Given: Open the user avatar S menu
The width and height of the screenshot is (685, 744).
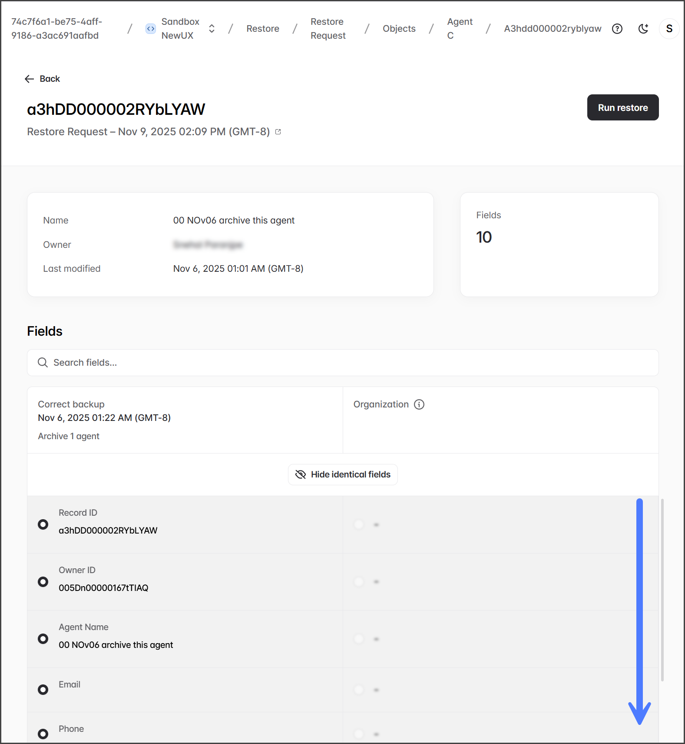Looking at the screenshot, I should click(669, 29).
